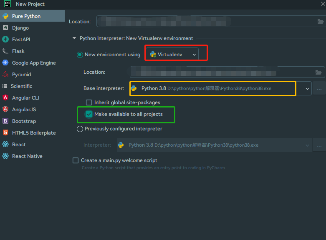
Task: Open the disabled Interpreter dropdown arrow
Action: tap(307, 145)
